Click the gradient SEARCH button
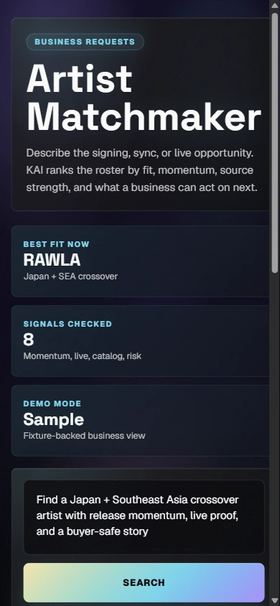280x606 pixels. (x=144, y=582)
